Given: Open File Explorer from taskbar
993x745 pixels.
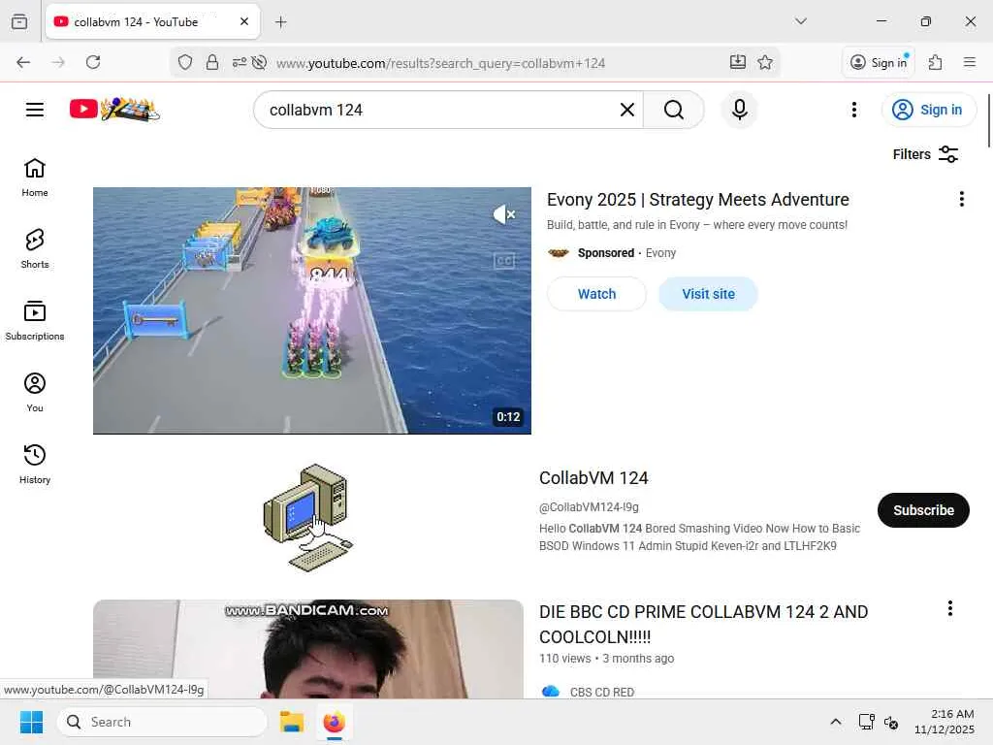Looking at the screenshot, I should click(x=292, y=722).
